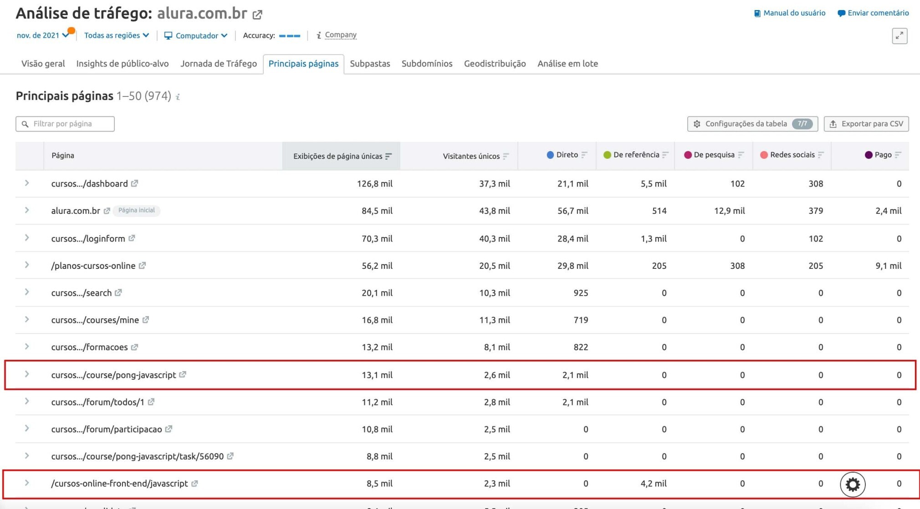Click sort icon in Direto column
The image size is (920, 509).
pyautogui.click(x=584, y=155)
